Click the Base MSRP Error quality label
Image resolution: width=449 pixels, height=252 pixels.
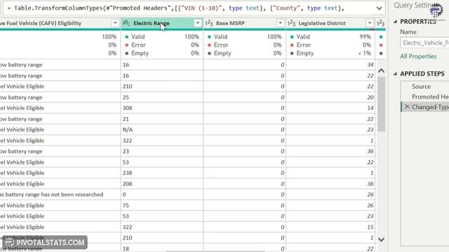[221, 45]
